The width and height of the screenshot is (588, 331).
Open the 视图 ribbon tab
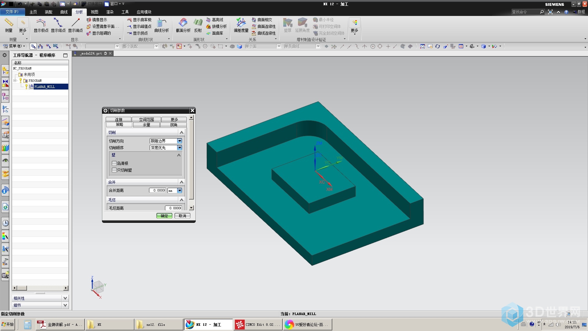click(x=94, y=12)
